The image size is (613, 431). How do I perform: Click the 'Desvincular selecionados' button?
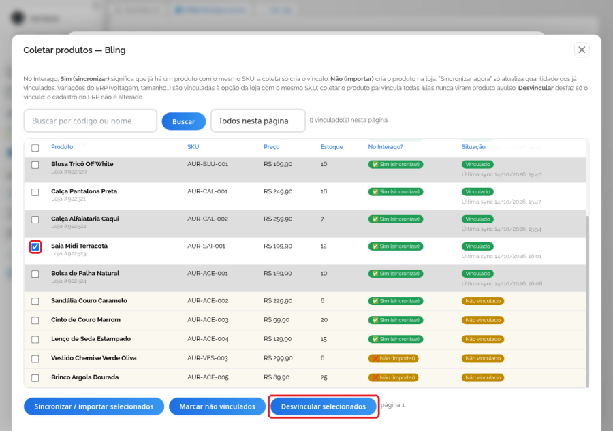point(324,406)
